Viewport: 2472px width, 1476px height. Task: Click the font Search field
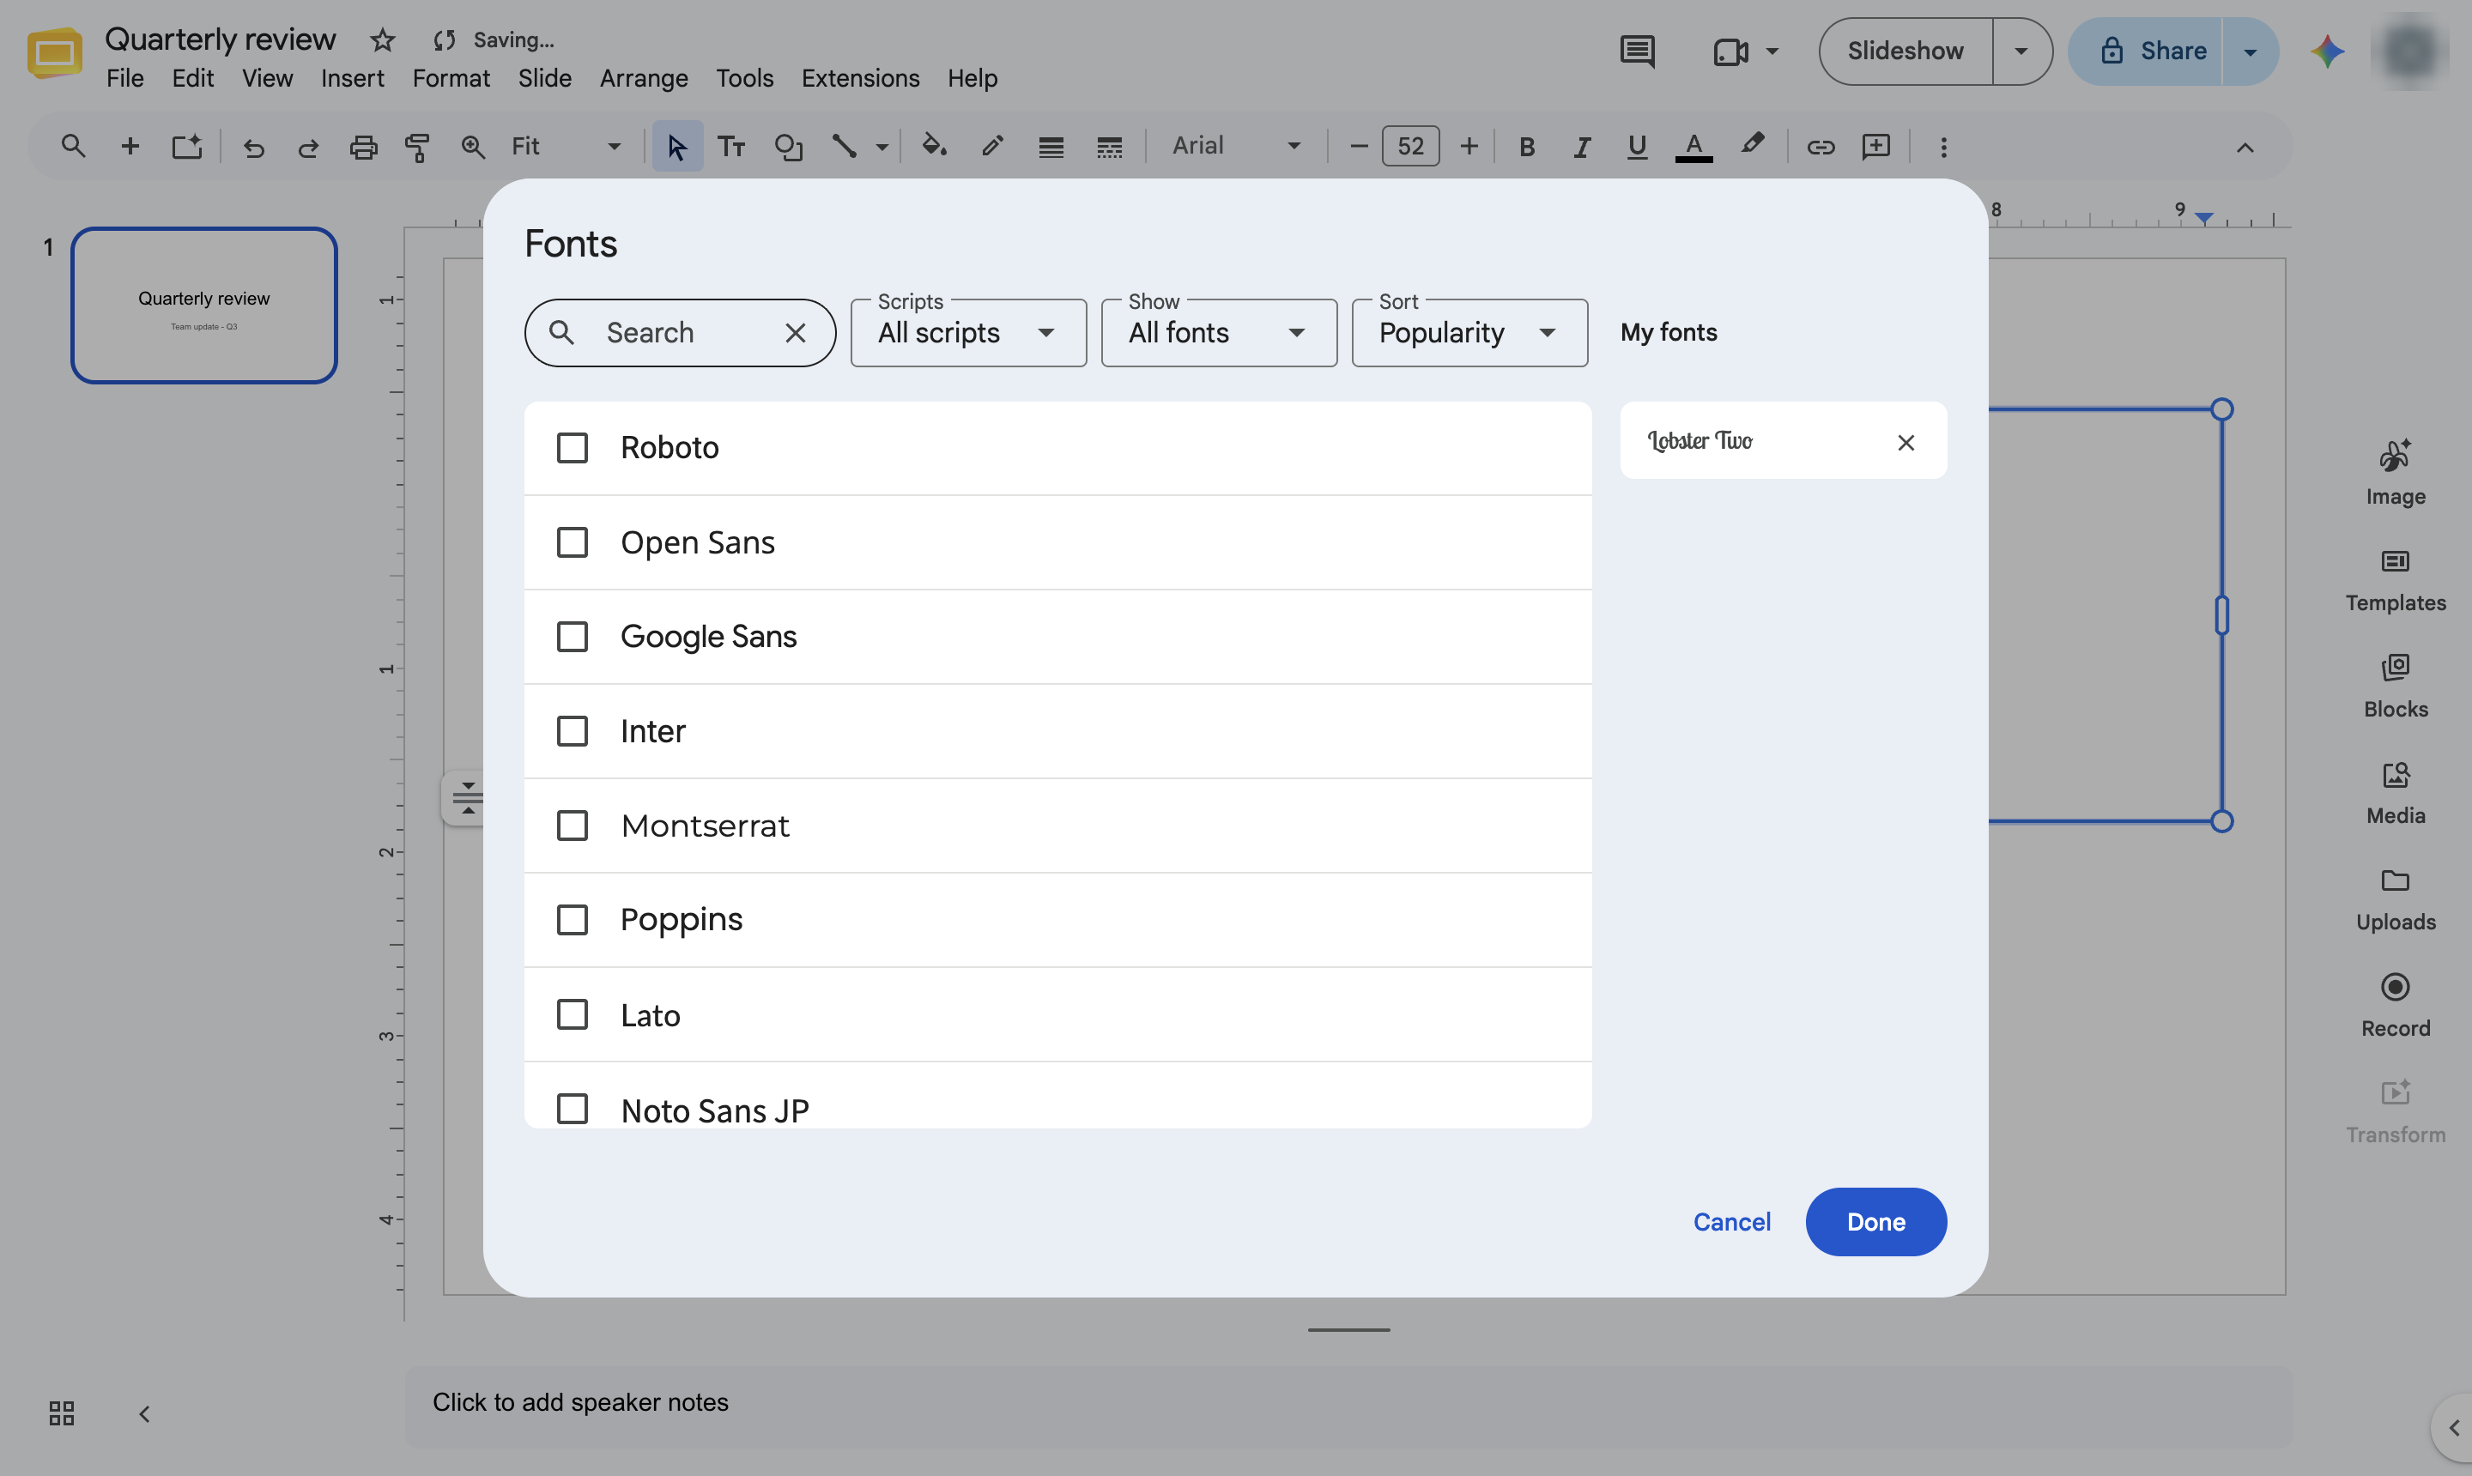click(x=680, y=332)
